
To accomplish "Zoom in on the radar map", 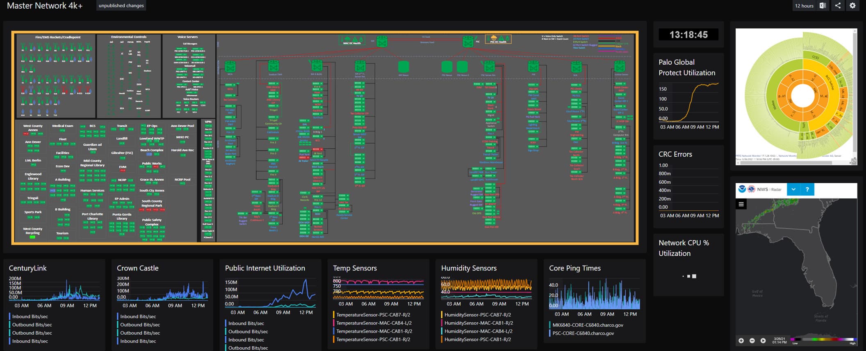I will pos(741,340).
